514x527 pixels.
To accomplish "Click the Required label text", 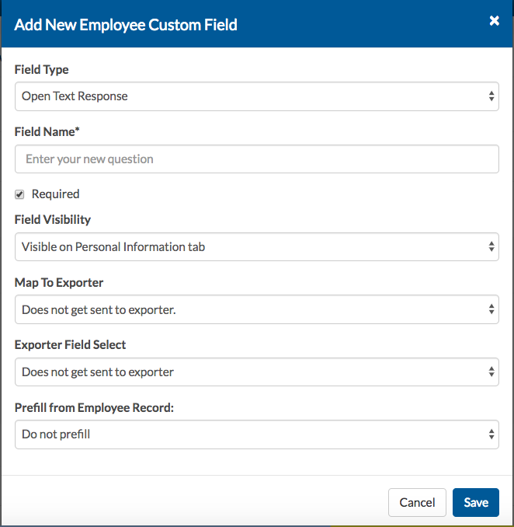I will (x=56, y=194).
